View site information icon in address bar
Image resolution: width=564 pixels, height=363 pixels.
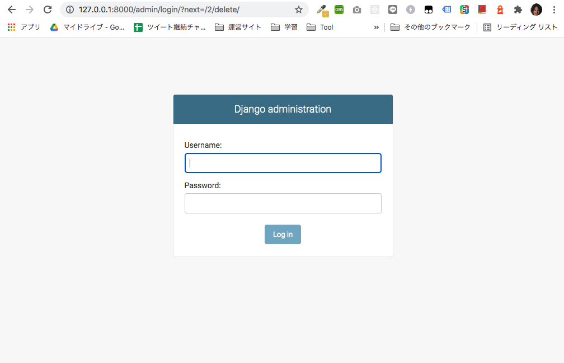click(x=70, y=10)
